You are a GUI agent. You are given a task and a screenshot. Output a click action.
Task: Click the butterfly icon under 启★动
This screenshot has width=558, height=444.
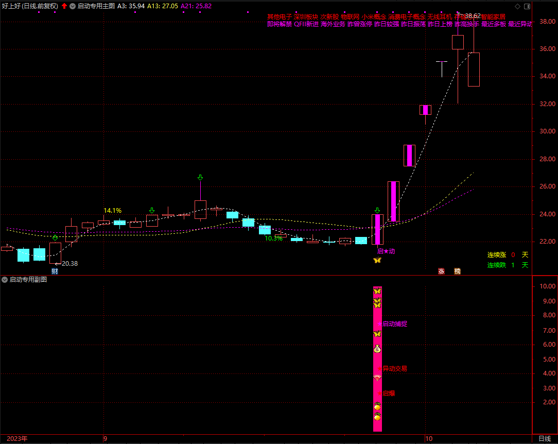coord(377,260)
